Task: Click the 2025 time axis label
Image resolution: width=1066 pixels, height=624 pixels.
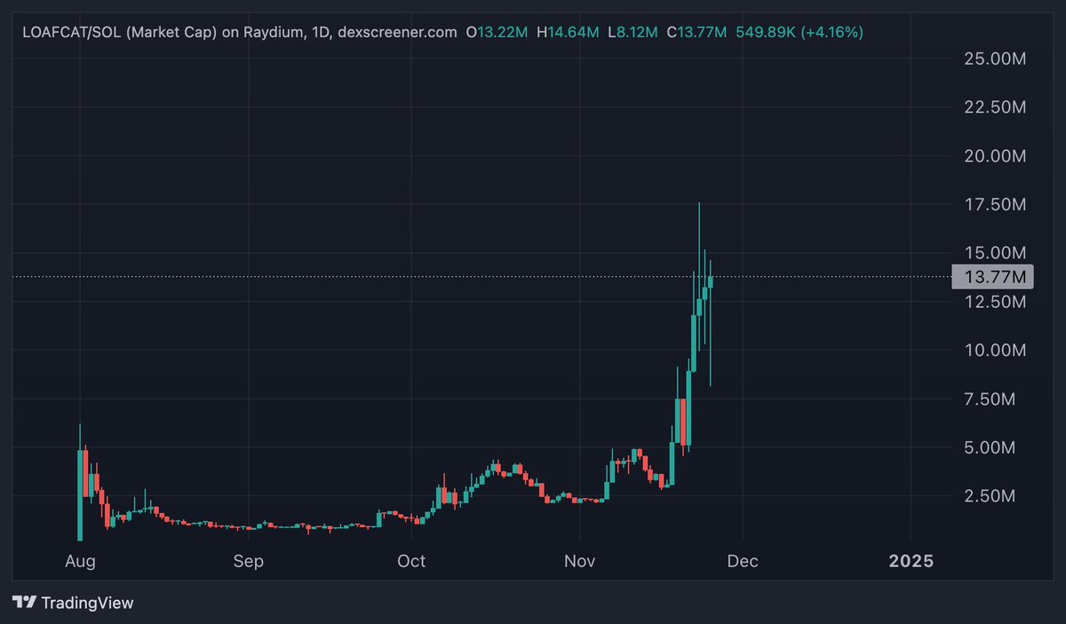Action: (911, 562)
